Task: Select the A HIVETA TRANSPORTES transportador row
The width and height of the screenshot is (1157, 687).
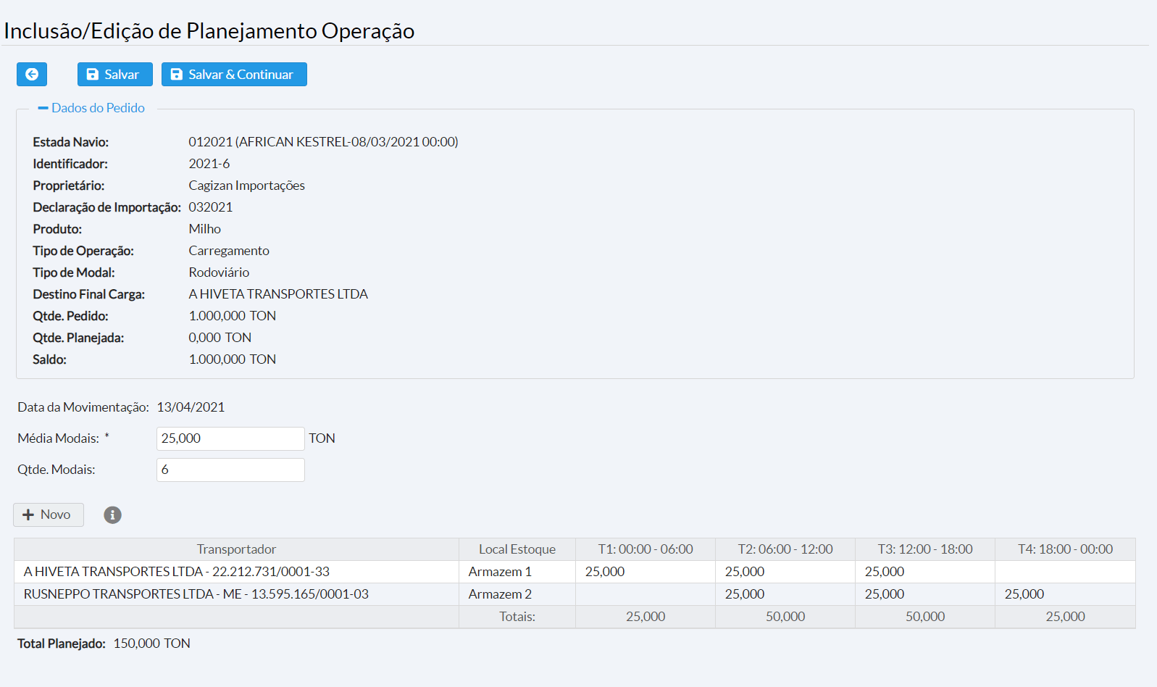Action: coord(236,572)
